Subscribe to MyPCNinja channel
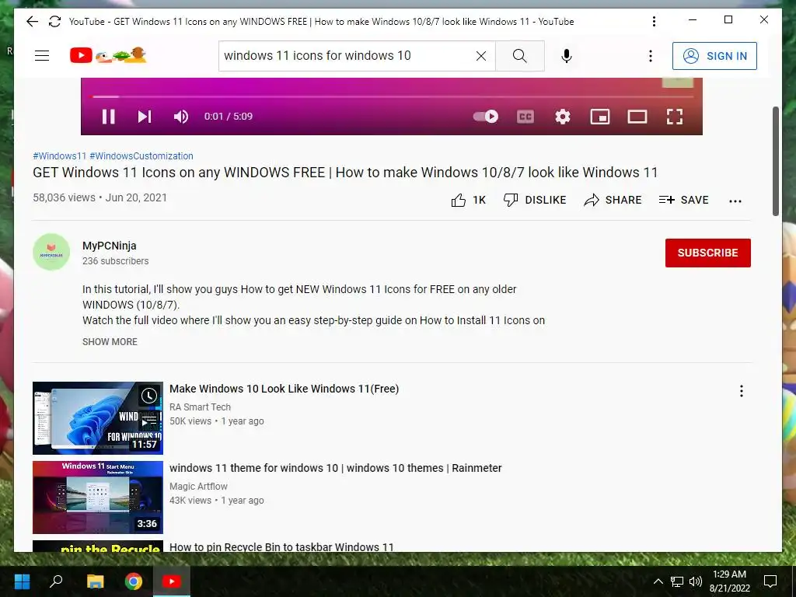The height and width of the screenshot is (597, 796). click(x=707, y=253)
